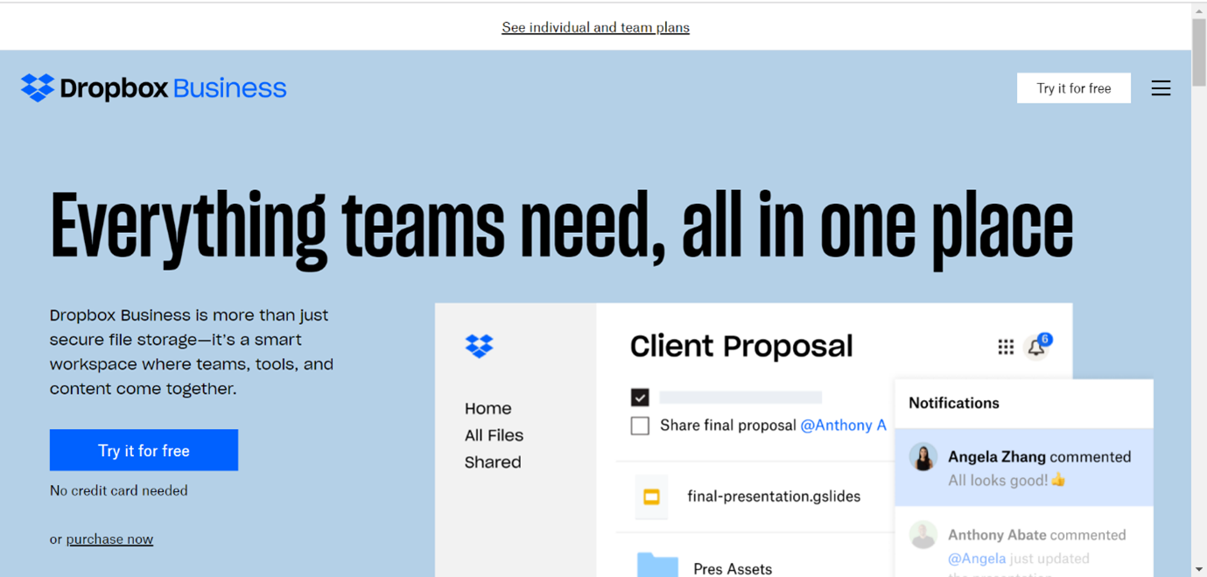This screenshot has height=577, width=1207.
Task: Uncheck the checked task checkbox
Action: pos(640,398)
